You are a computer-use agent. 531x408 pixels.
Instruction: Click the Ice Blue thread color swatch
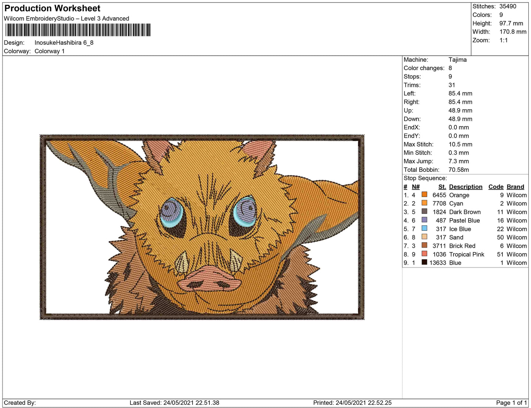click(424, 229)
